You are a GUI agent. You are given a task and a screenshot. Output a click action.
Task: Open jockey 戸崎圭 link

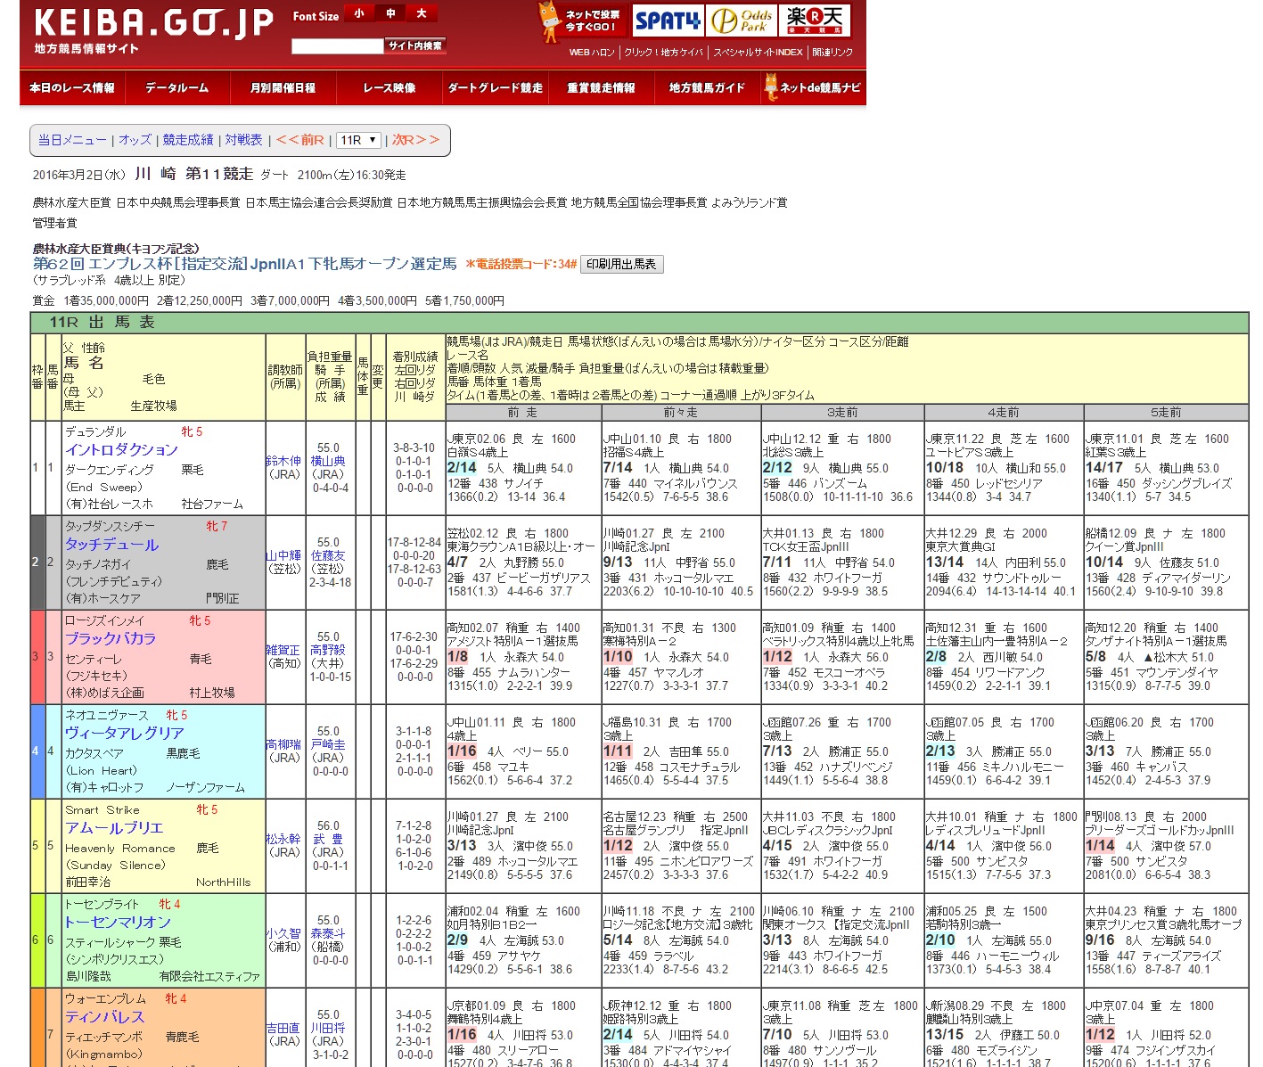pos(328,744)
